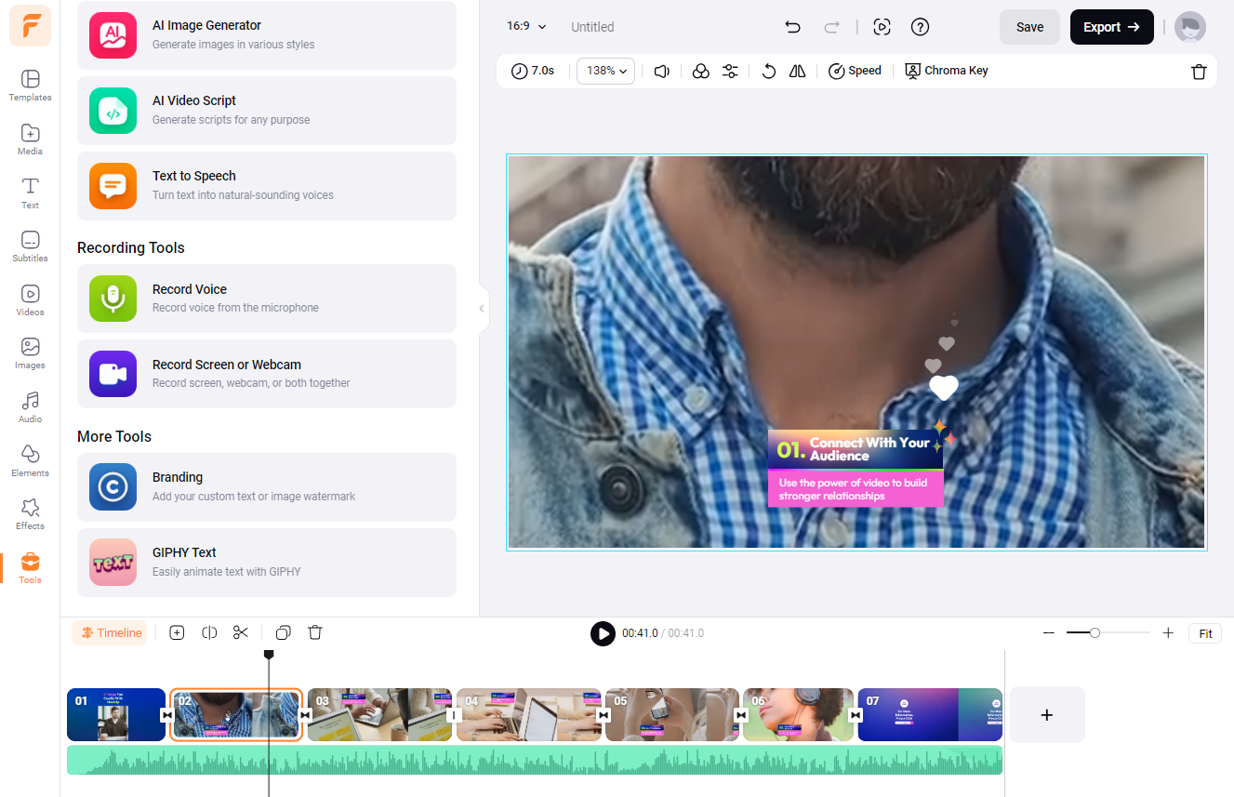The height and width of the screenshot is (797, 1234).
Task: Open the 16:9 aspect ratio dropdown
Action: click(x=526, y=27)
